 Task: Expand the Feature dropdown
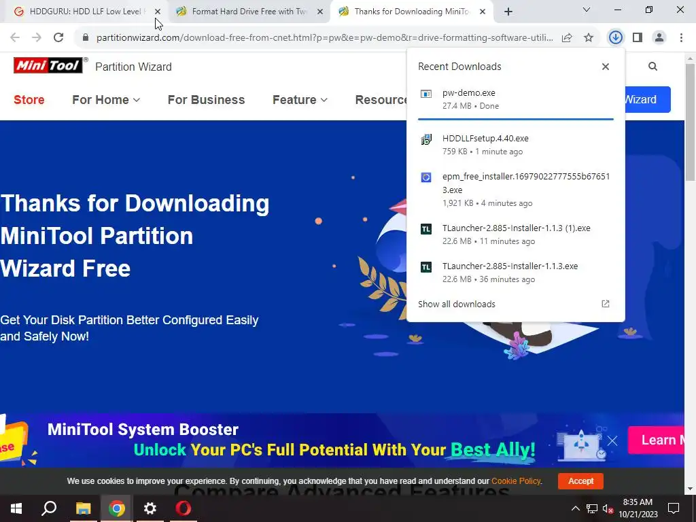point(300,100)
